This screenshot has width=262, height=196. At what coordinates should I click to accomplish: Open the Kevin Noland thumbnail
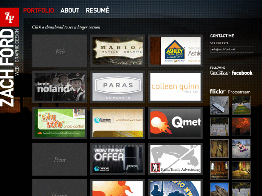pyautogui.click(x=59, y=87)
